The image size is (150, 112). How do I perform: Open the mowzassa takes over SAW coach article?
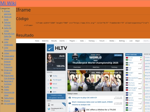(x=92, y=103)
